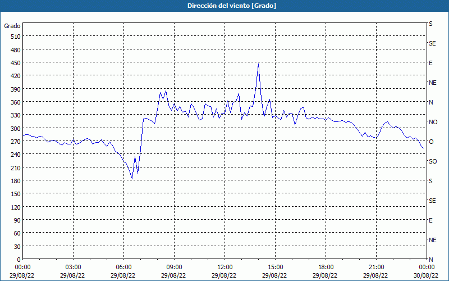Select the 450 left axis label
The image size is (449, 281).
16,63
